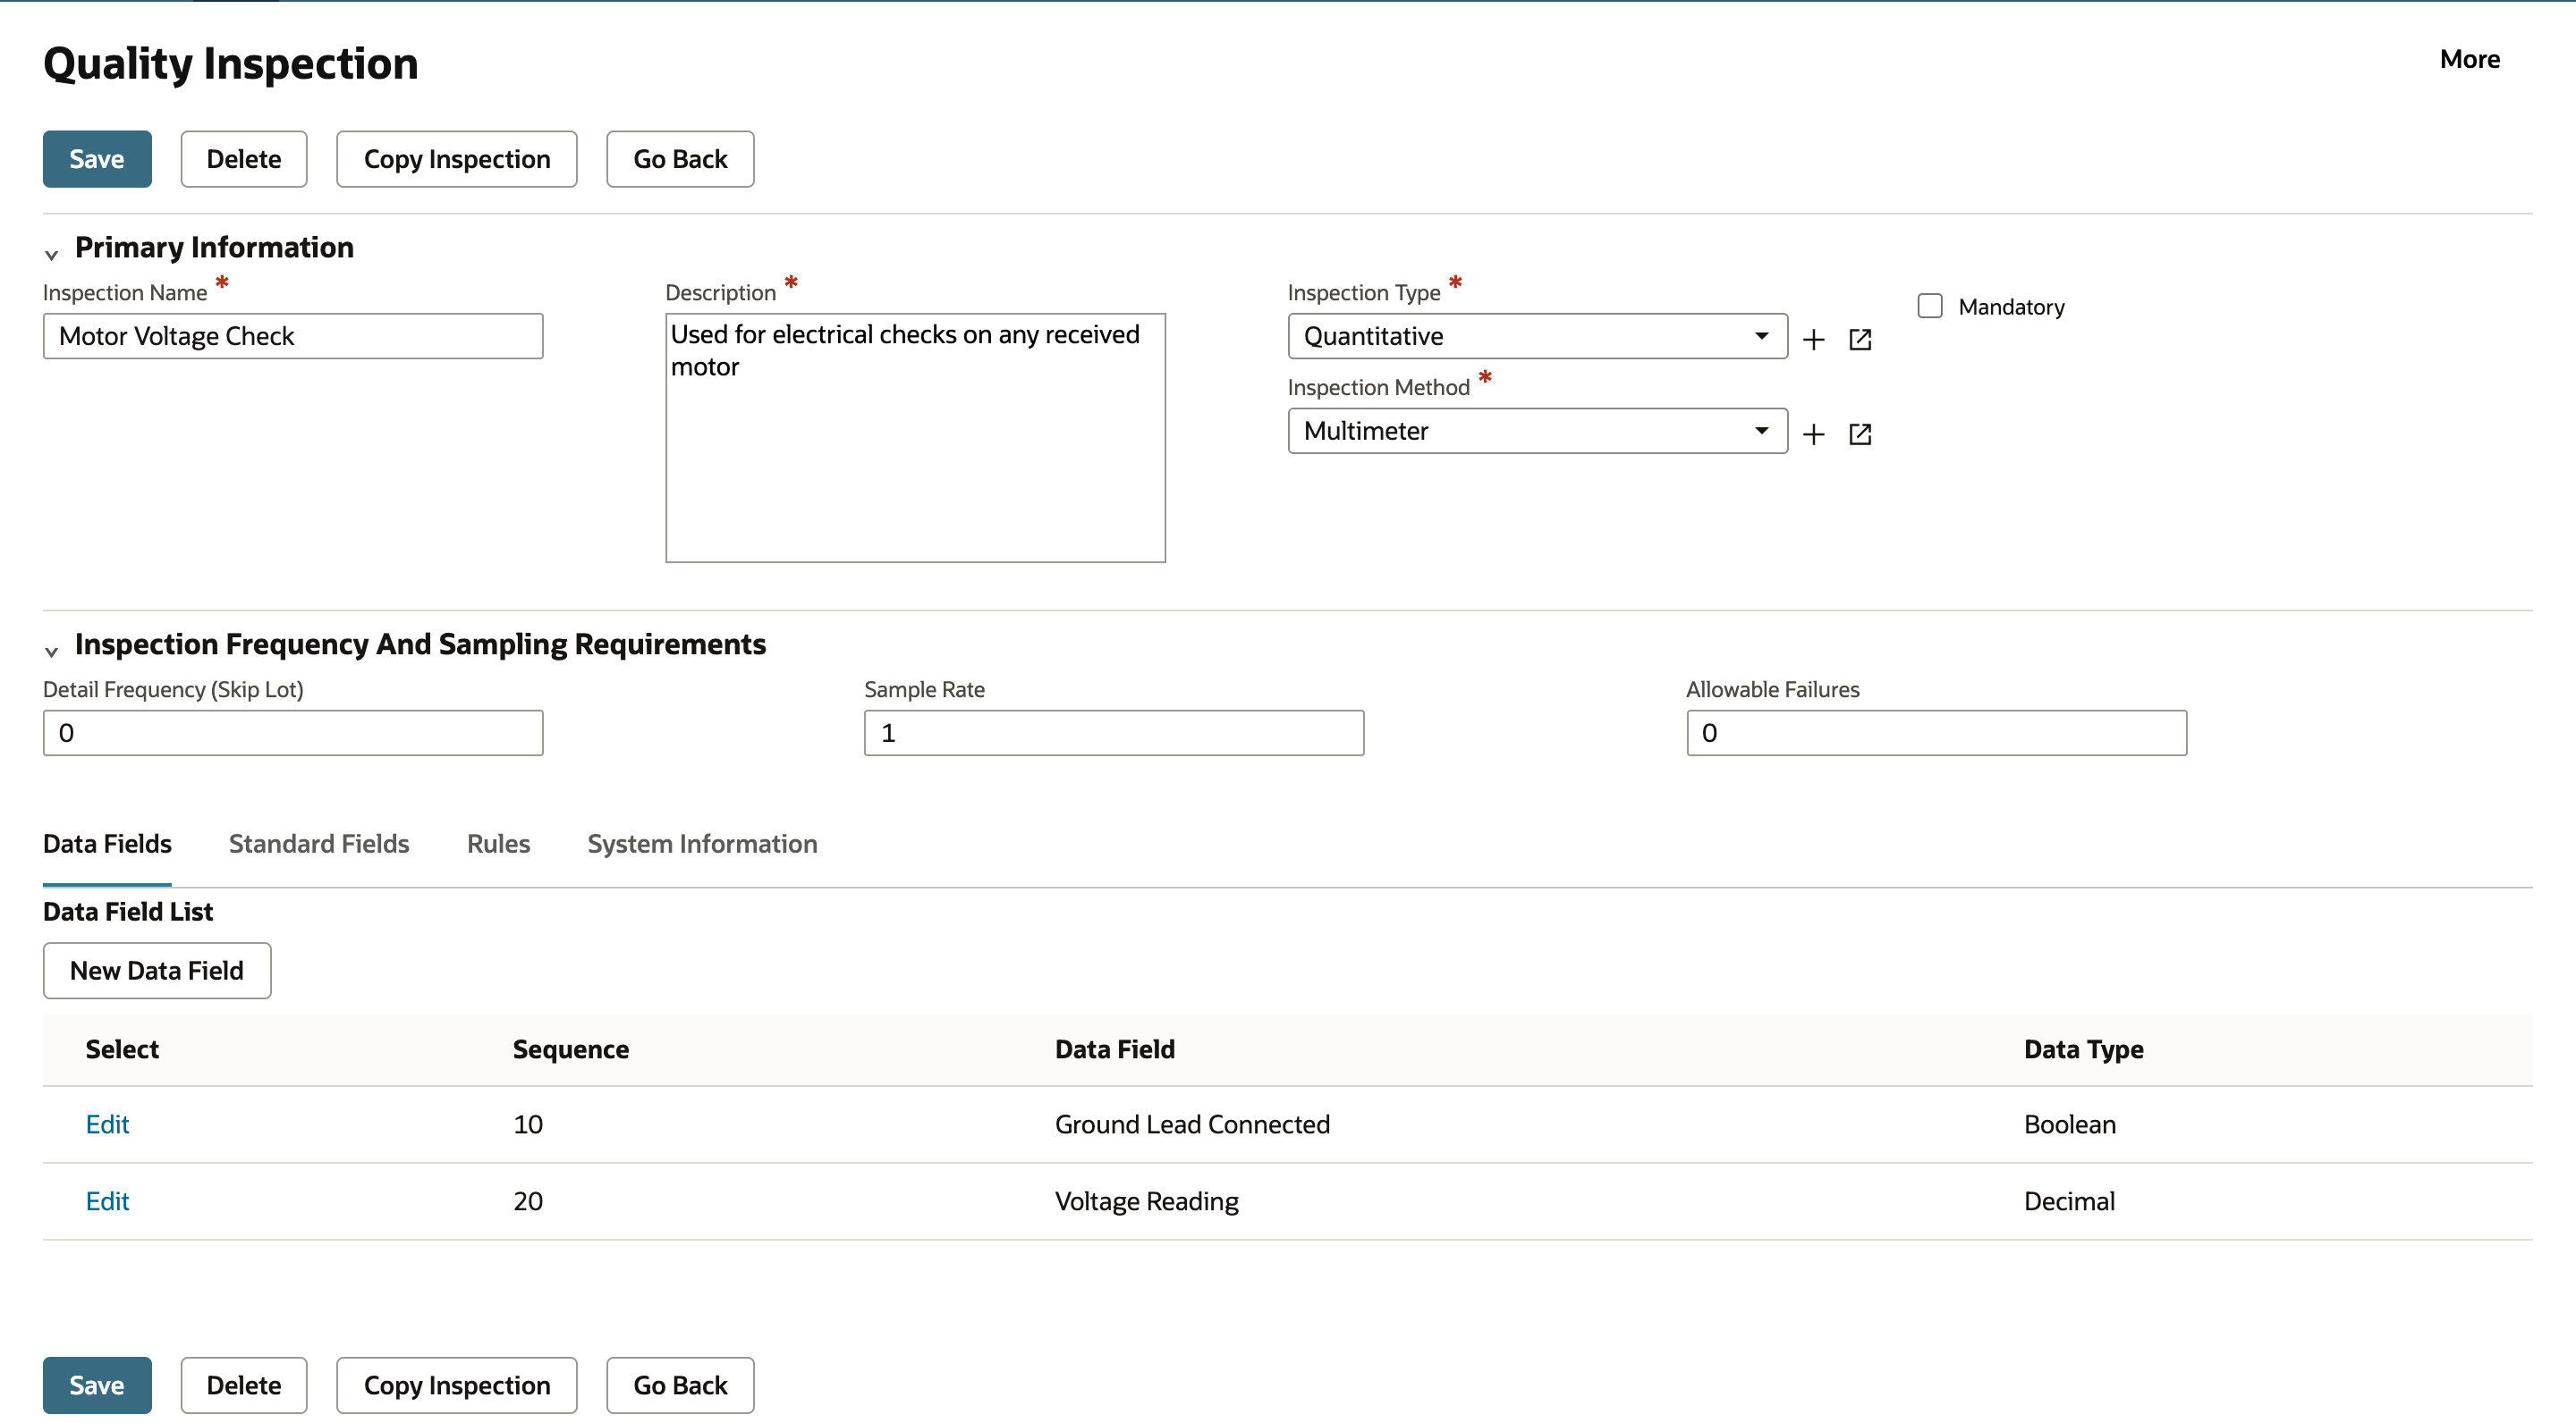Click the bottom Go Back button
This screenshot has height=1423, width=2576.
coord(680,1385)
